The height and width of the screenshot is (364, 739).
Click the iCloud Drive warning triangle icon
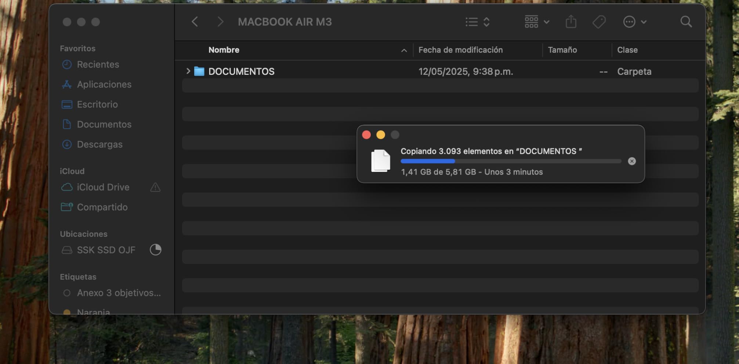(x=155, y=187)
